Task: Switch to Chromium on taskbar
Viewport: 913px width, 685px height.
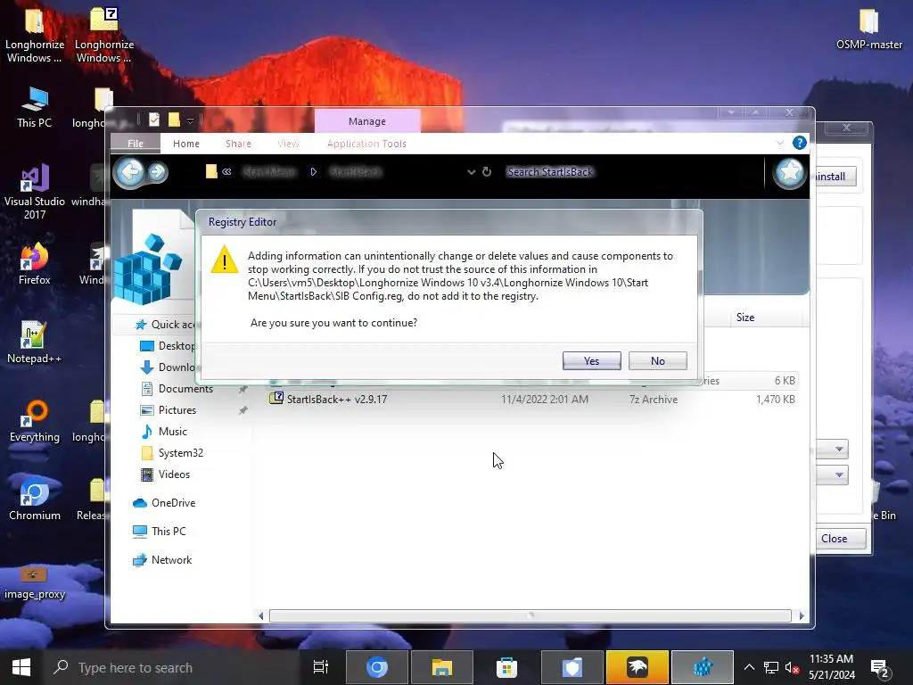Action: point(377,667)
